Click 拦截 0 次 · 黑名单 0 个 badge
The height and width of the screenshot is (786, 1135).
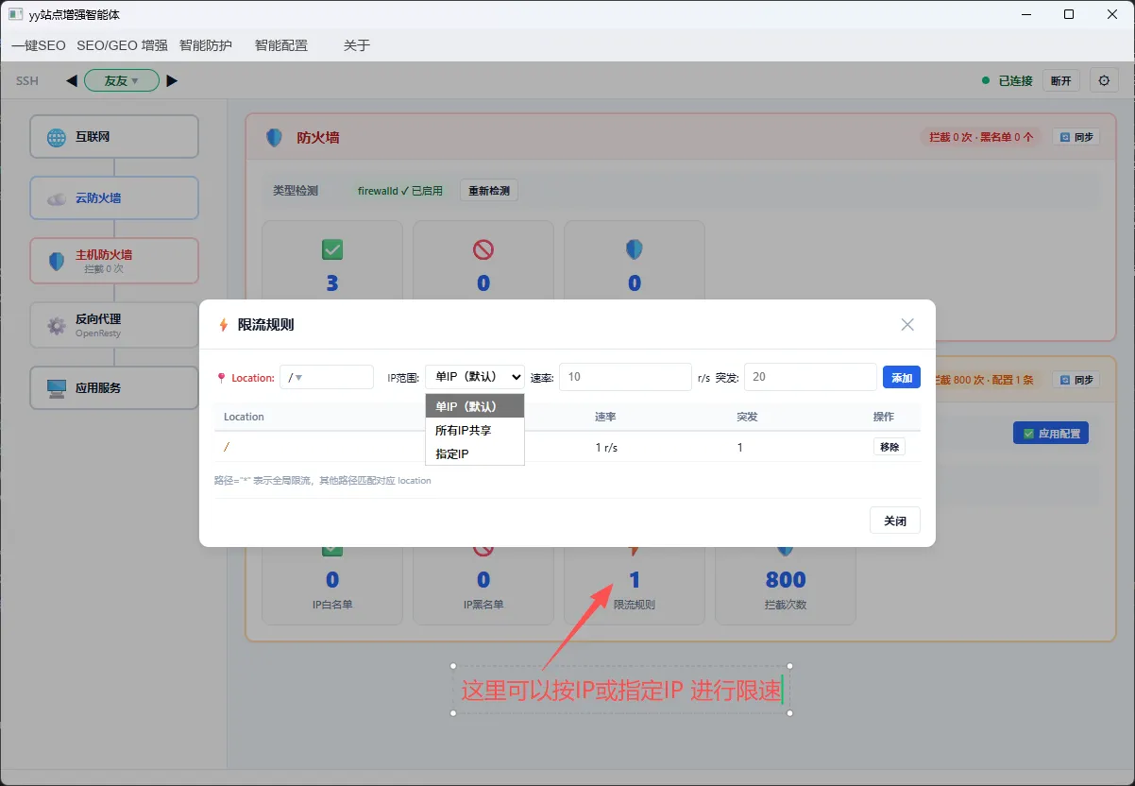[x=981, y=137]
